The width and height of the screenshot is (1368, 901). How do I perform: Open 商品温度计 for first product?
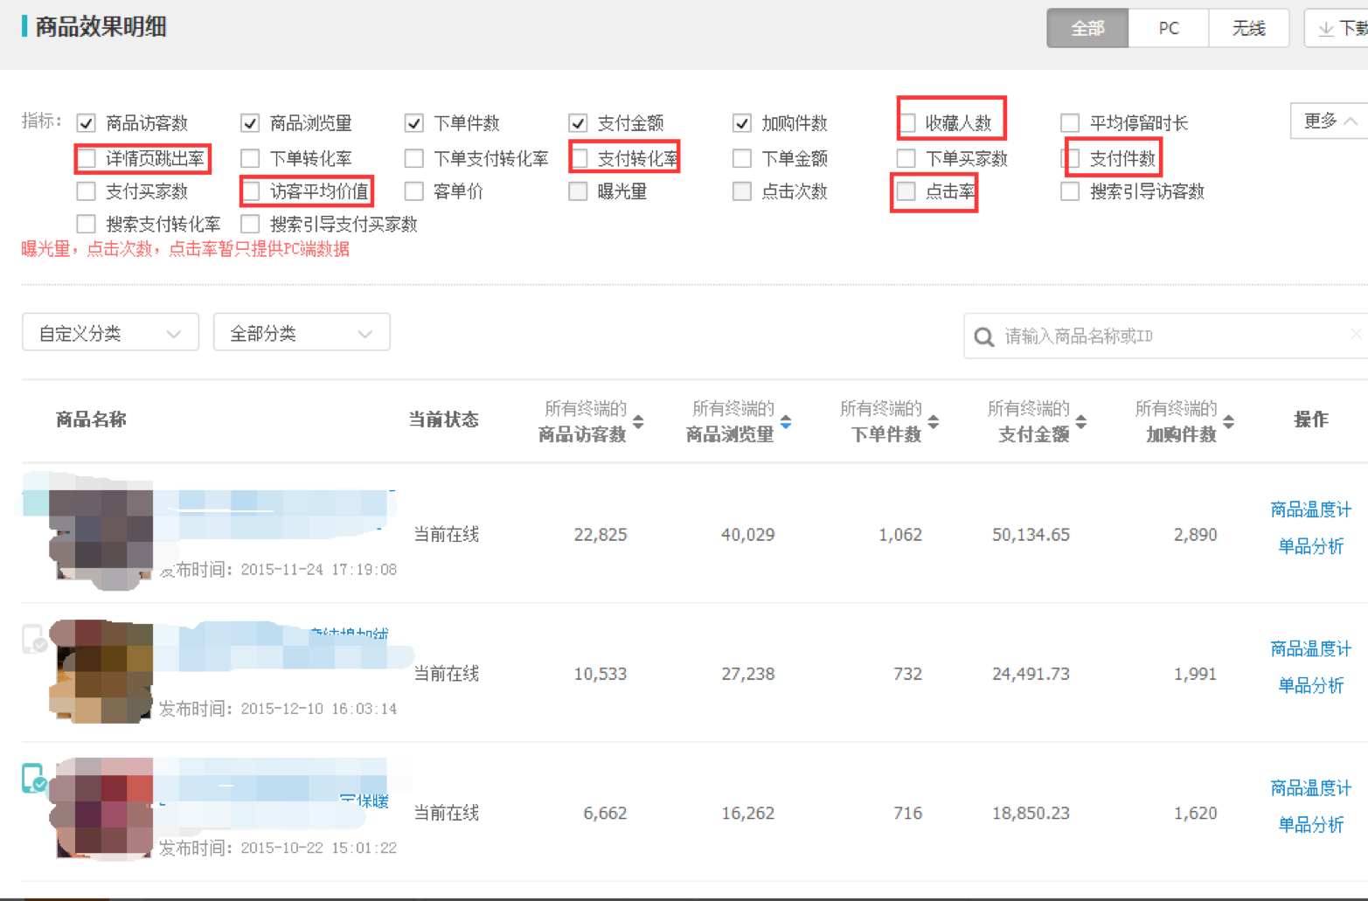coord(1310,510)
